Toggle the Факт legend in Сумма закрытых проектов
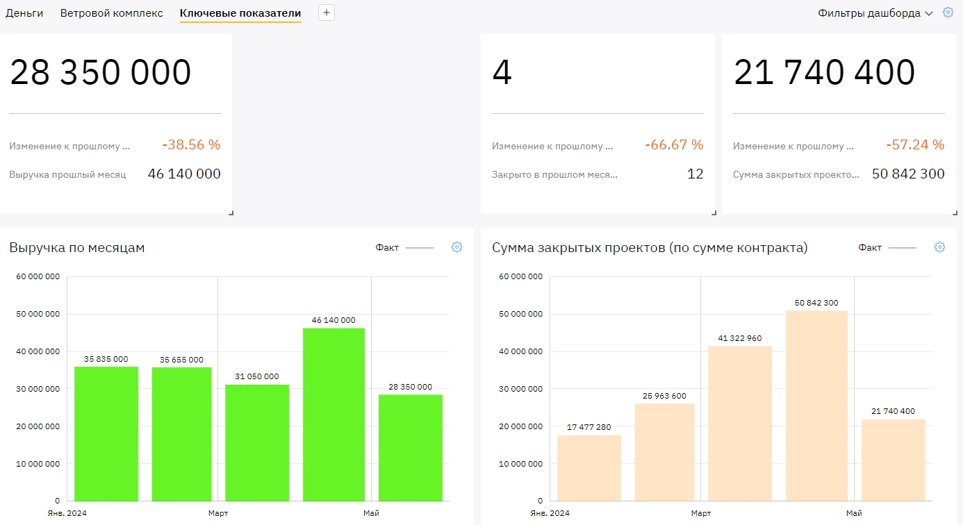The height and width of the screenshot is (525, 963). click(887, 247)
